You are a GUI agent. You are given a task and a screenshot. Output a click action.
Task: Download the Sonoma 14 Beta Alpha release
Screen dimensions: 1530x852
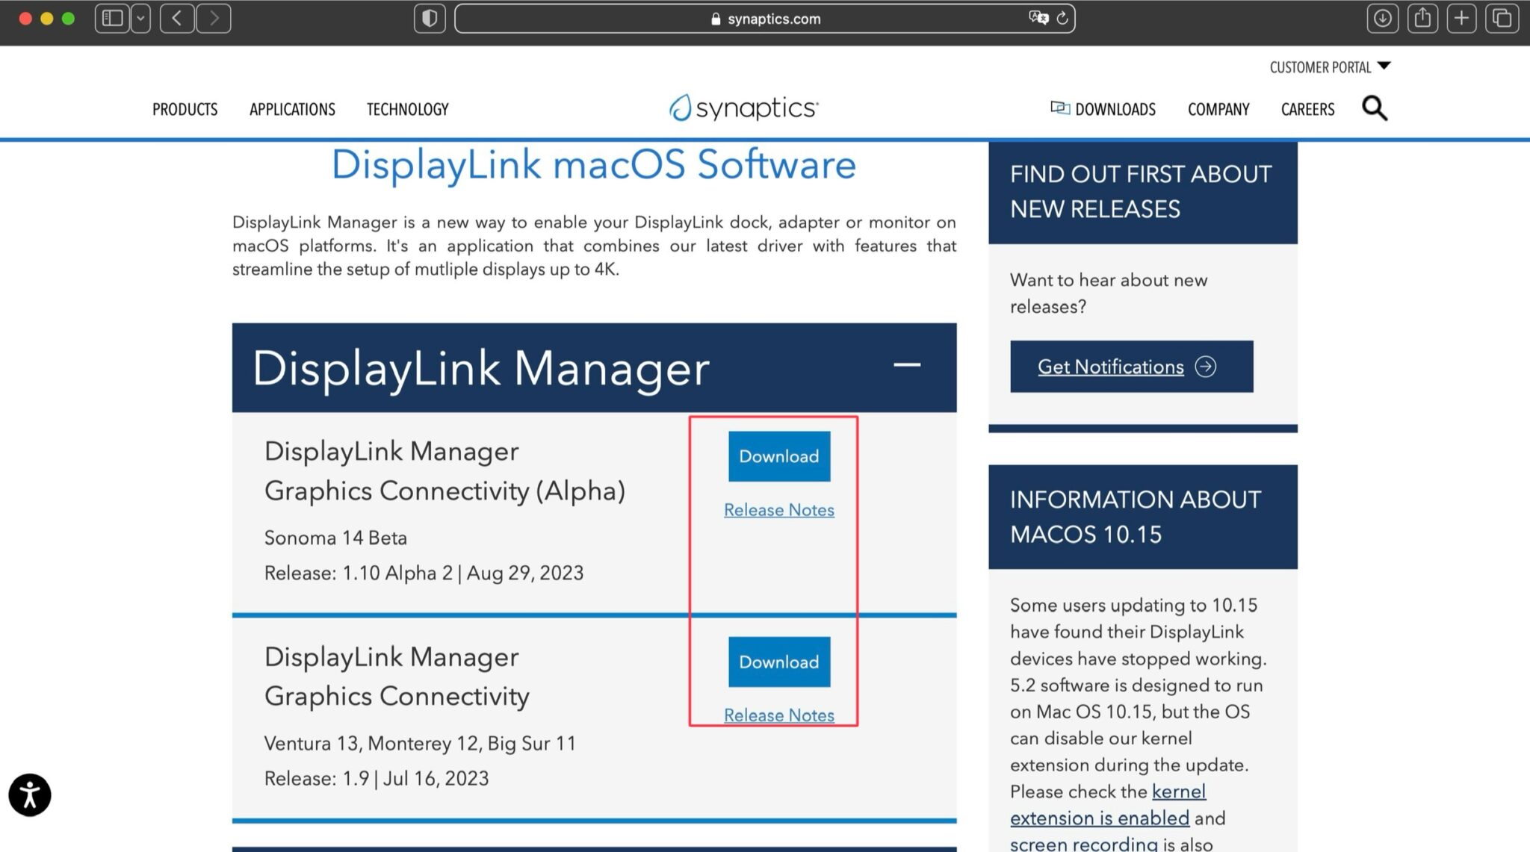pyautogui.click(x=778, y=456)
